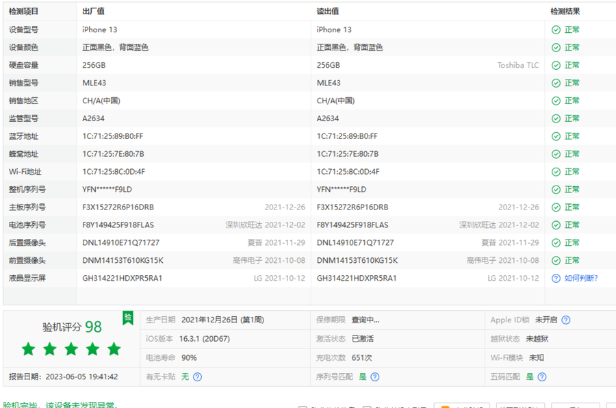Select F3X15272R6P16DRB in 出厂值 column

click(118, 207)
